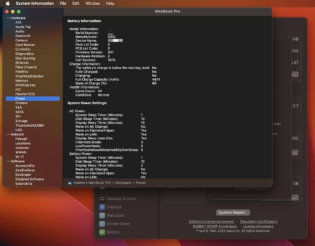Select Bluetooth in the Hardware list
Viewport: 315px width, 246px height.
pos(23,36)
